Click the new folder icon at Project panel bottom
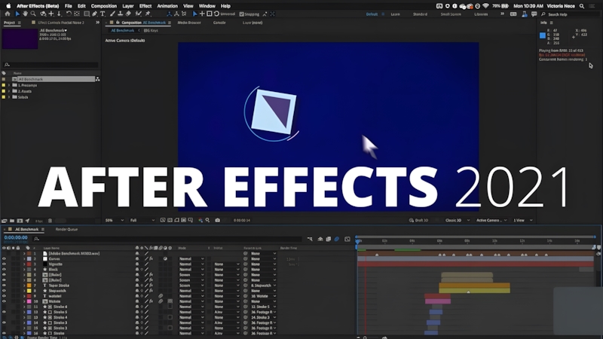 pyautogui.click(x=12, y=221)
